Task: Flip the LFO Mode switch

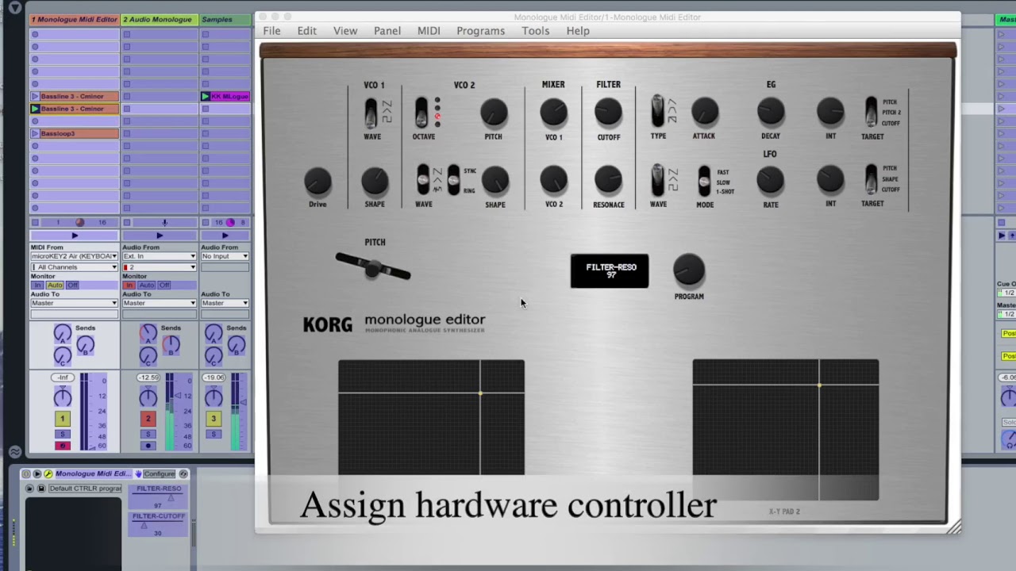Action: (x=704, y=181)
